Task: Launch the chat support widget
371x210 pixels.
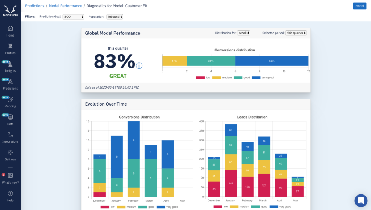Action: pyautogui.click(x=360, y=200)
